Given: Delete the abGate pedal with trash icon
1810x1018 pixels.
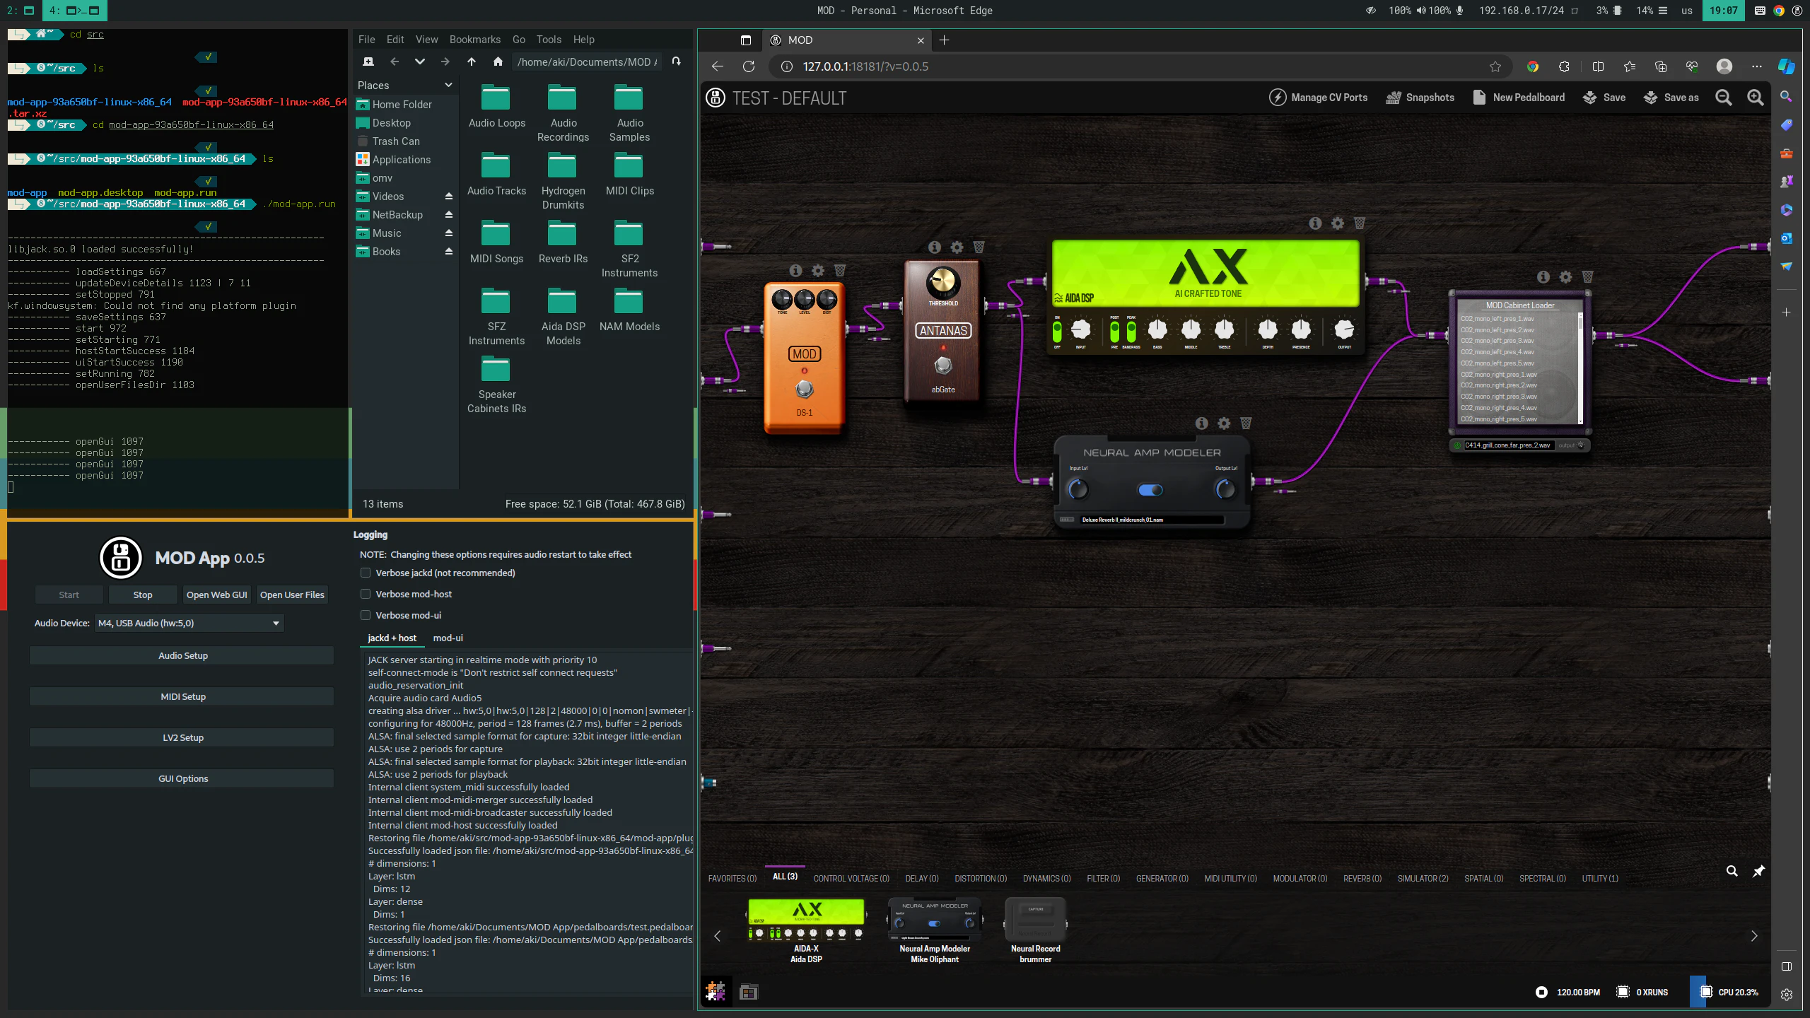Looking at the screenshot, I should (979, 247).
